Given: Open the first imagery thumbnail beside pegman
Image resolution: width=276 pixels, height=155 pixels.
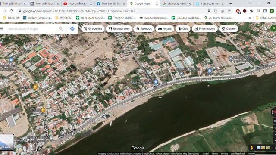Looking at the screenshot, I should (258, 148).
